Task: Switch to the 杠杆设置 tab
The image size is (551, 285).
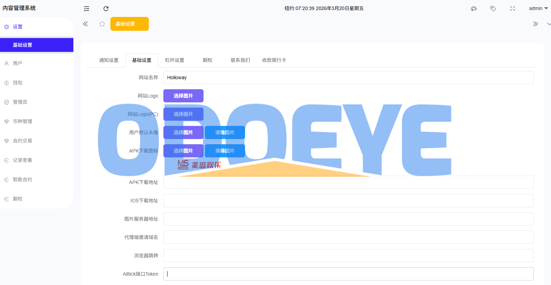Action: [174, 60]
